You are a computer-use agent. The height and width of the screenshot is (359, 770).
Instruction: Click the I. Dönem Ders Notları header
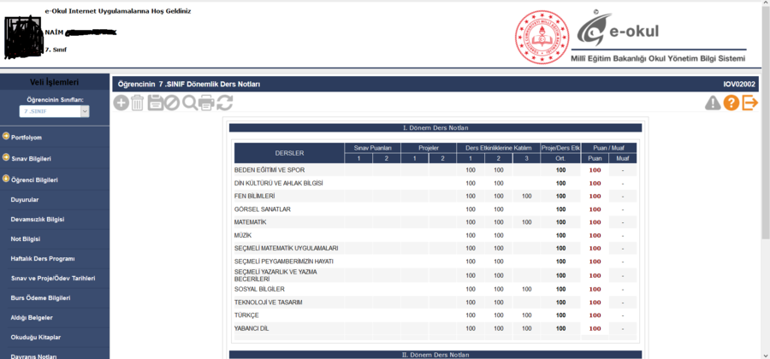click(435, 128)
